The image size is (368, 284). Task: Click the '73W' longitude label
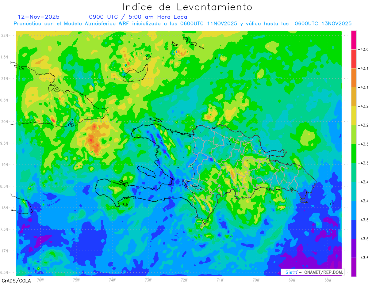pos(148,280)
